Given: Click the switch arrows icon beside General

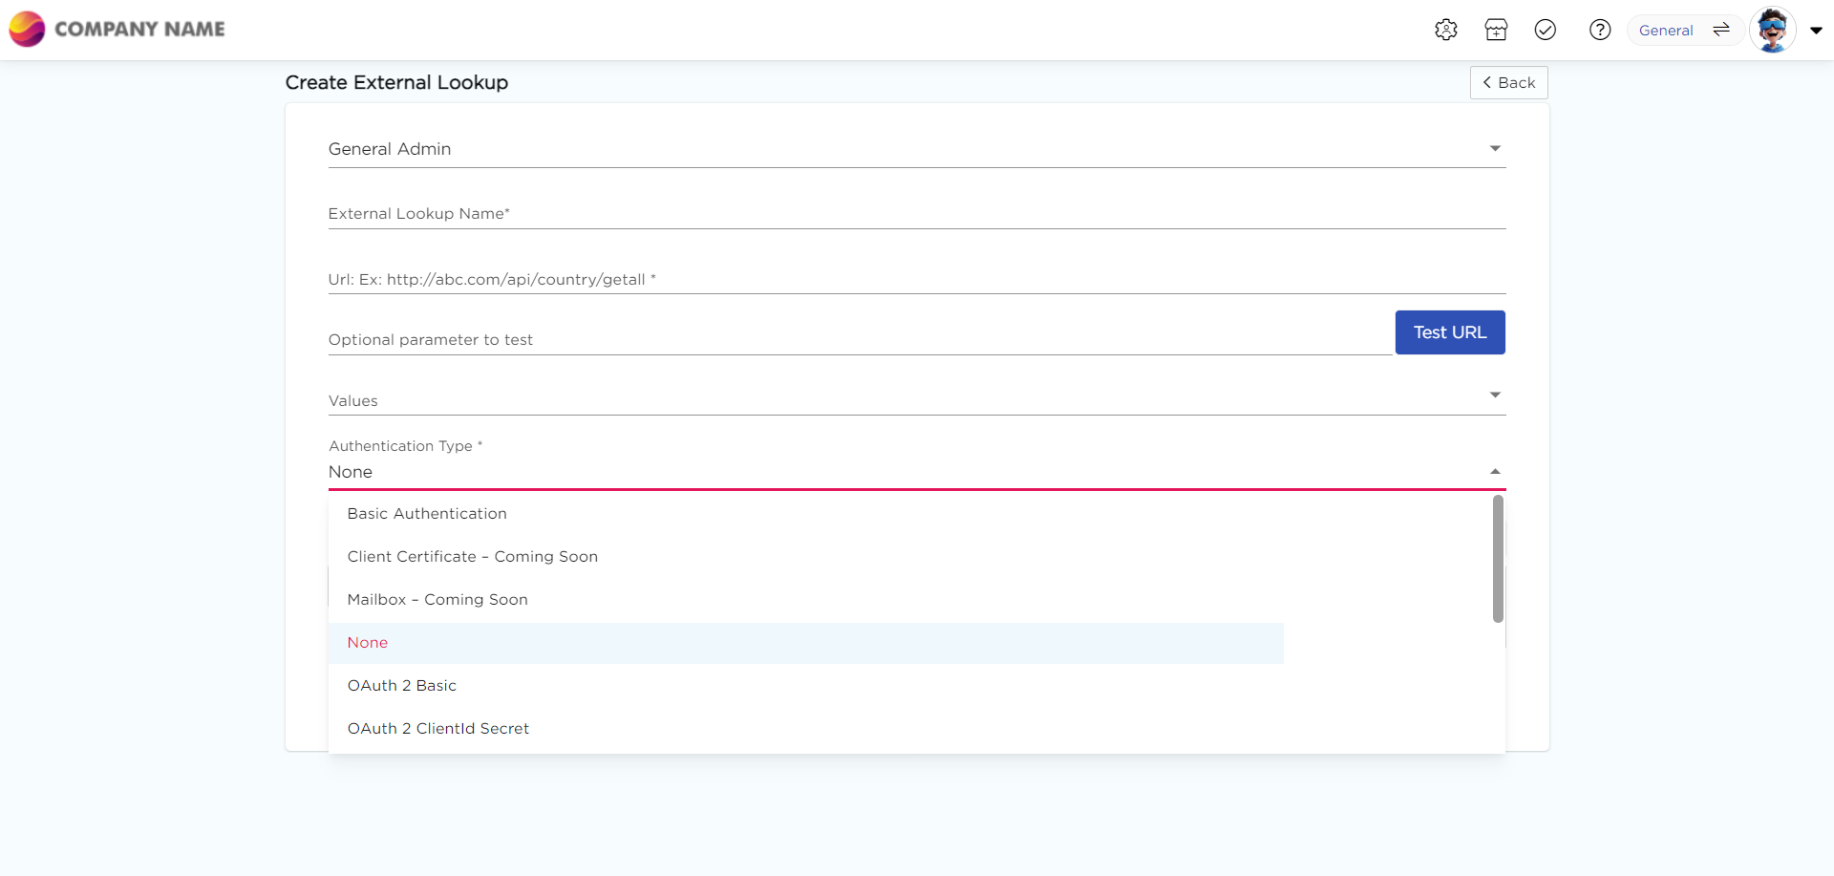Looking at the screenshot, I should (x=1721, y=30).
